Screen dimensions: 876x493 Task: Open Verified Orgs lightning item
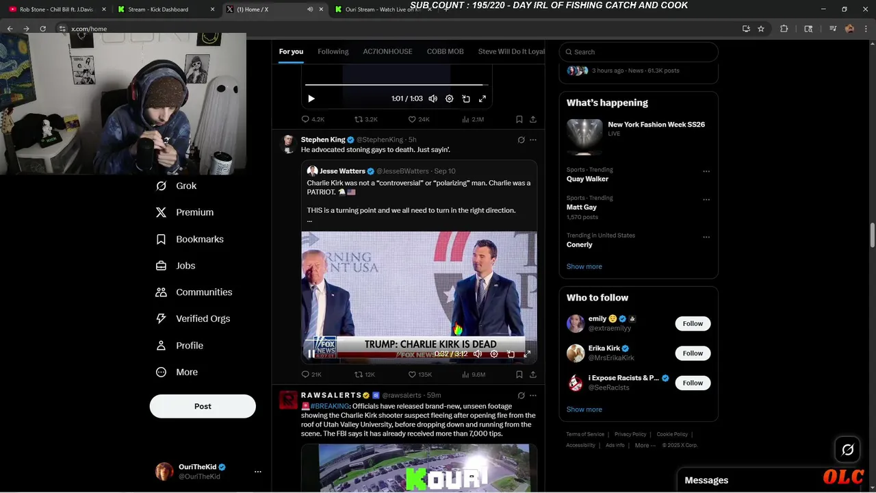(x=193, y=318)
